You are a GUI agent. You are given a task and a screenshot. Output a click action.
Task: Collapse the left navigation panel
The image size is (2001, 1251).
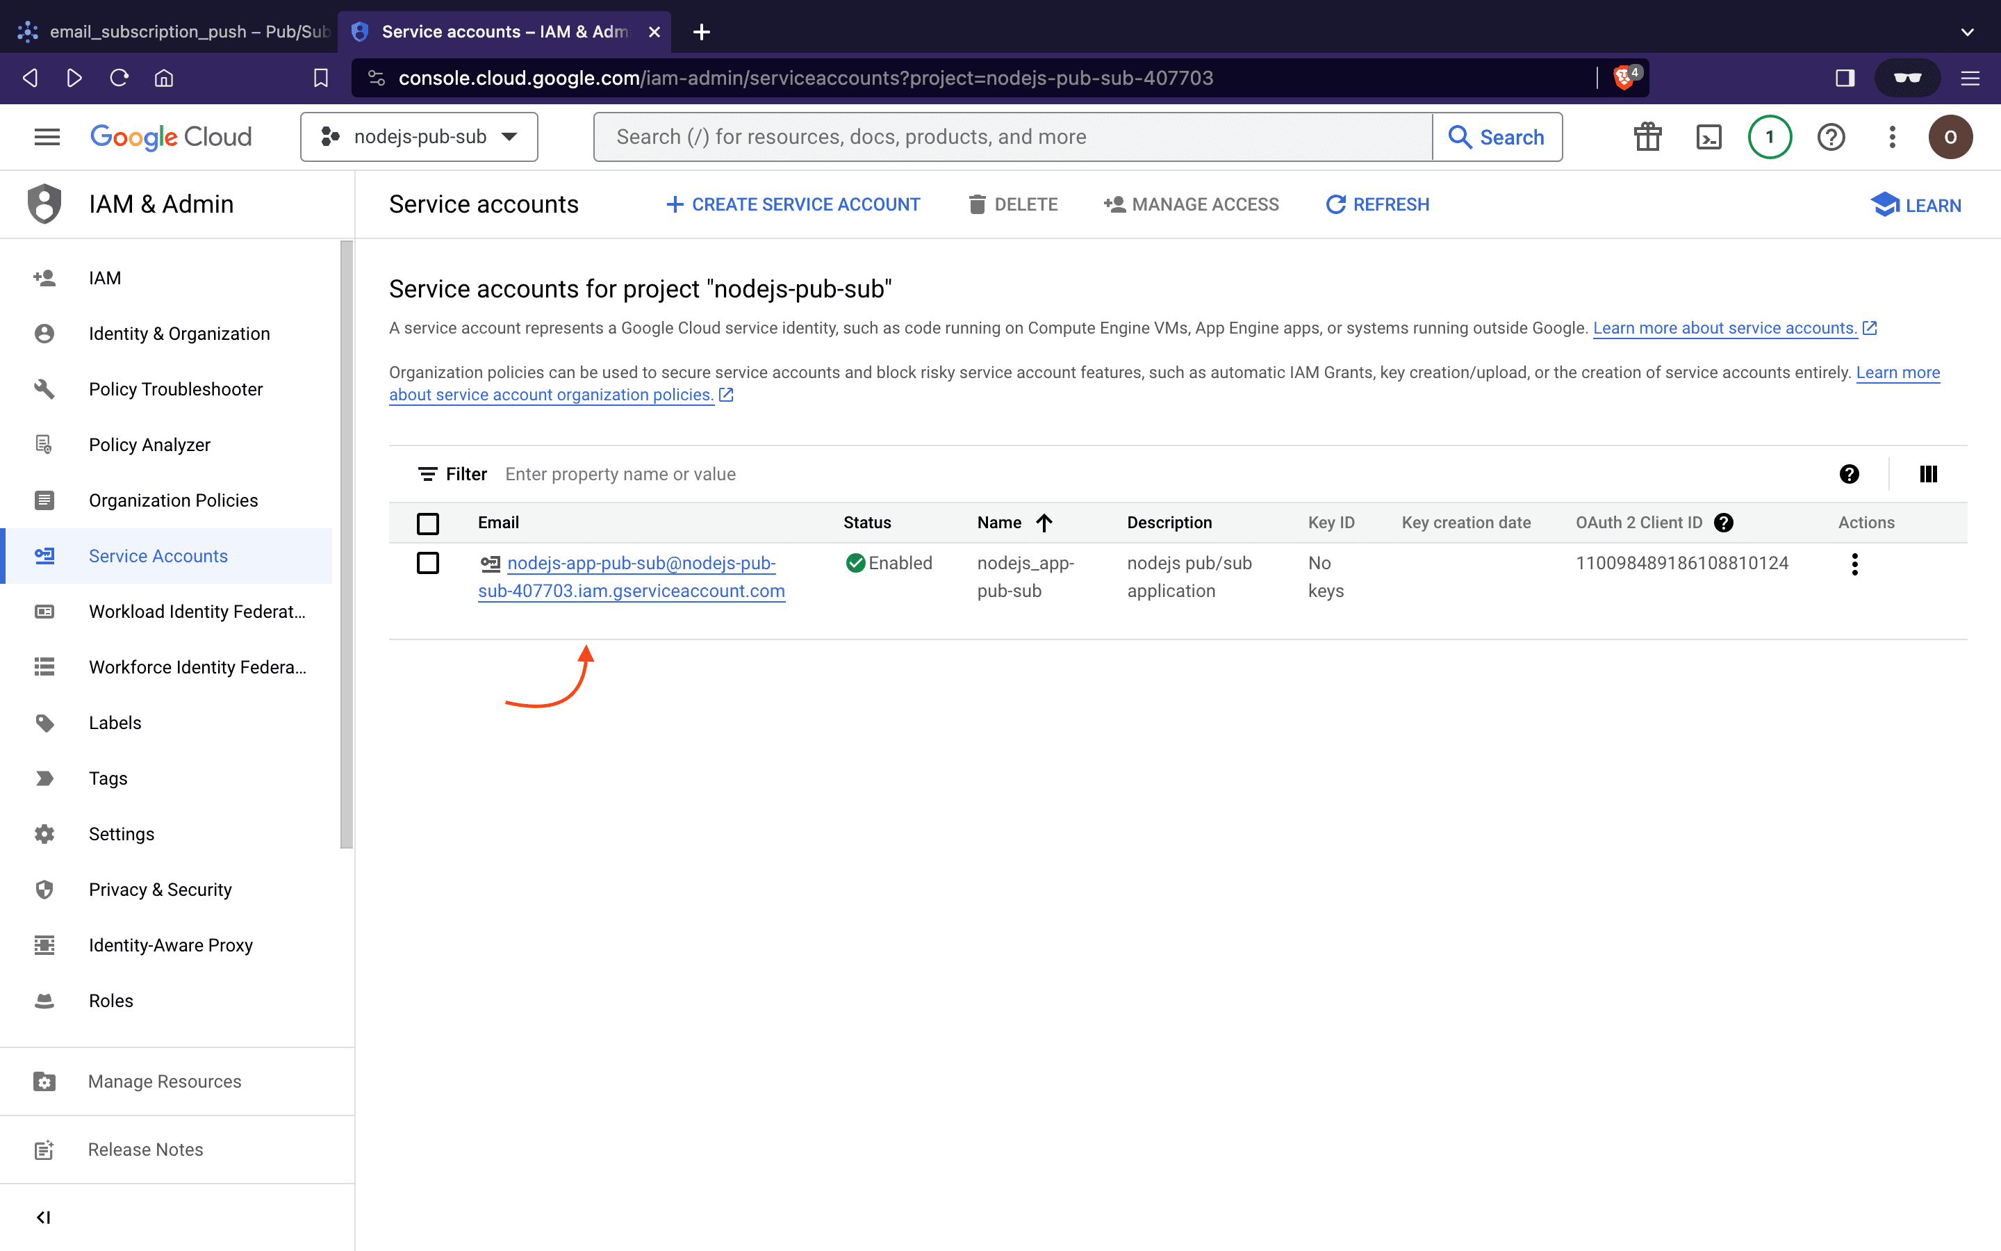(x=44, y=1217)
